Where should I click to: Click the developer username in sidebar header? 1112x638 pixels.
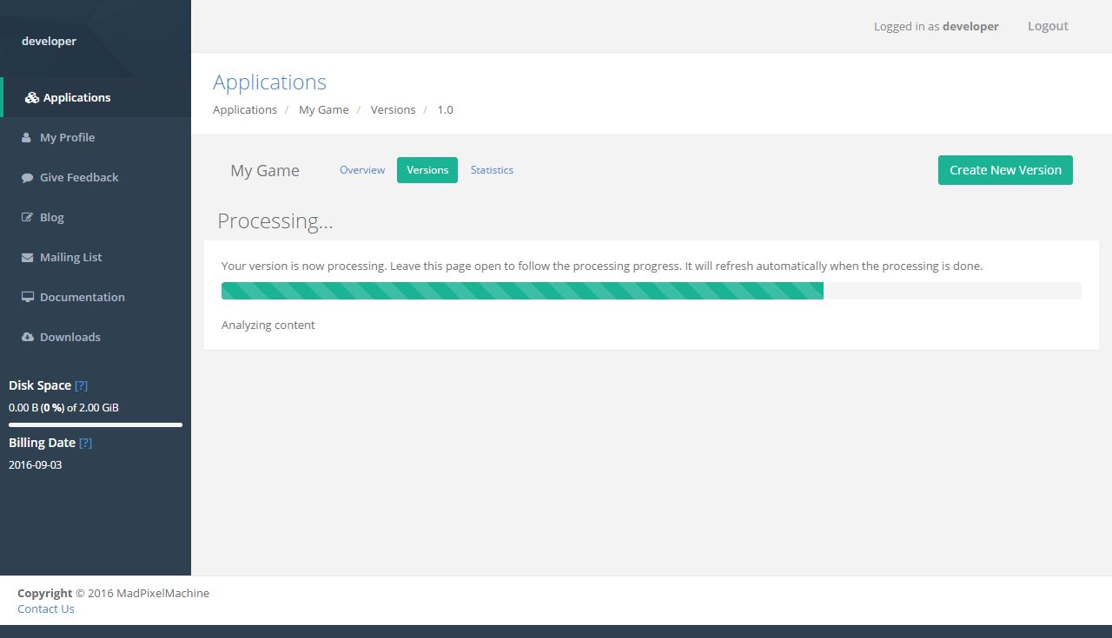(x=49, y=41)
